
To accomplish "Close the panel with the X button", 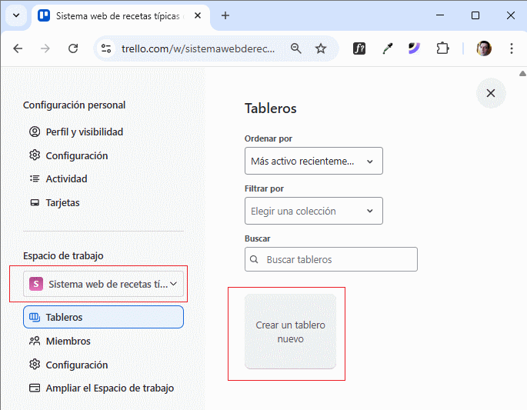I will (x=491, y=93).
